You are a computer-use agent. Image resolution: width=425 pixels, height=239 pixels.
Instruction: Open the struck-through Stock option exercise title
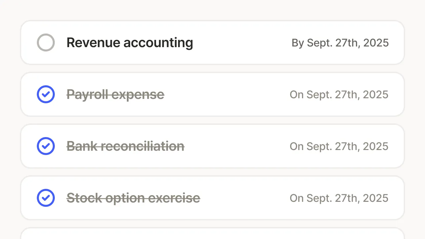(133, 198)
